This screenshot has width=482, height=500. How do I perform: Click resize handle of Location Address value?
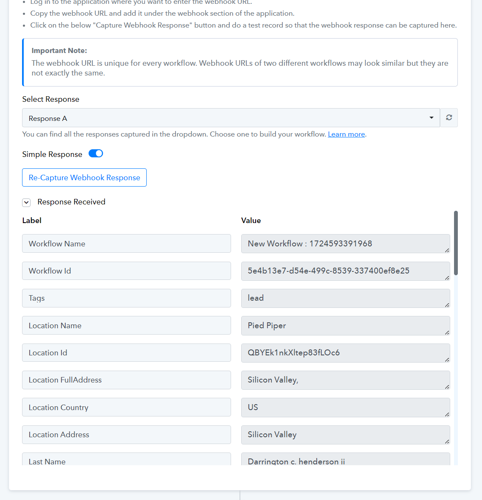tap(447, 441)
